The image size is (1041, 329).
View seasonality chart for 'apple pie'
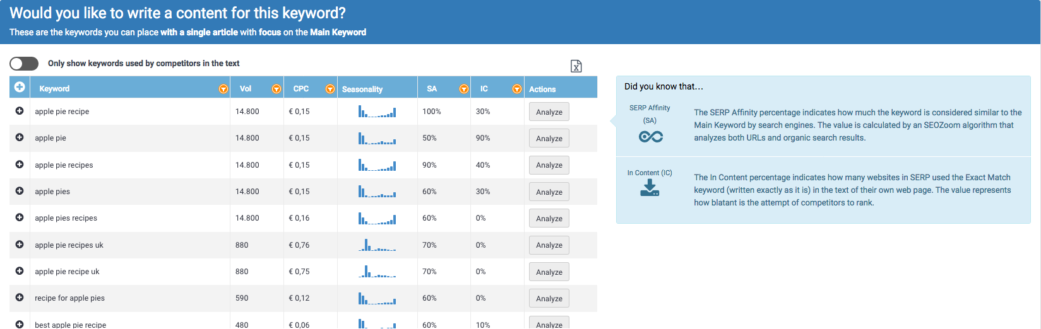(x=378, y=138)
